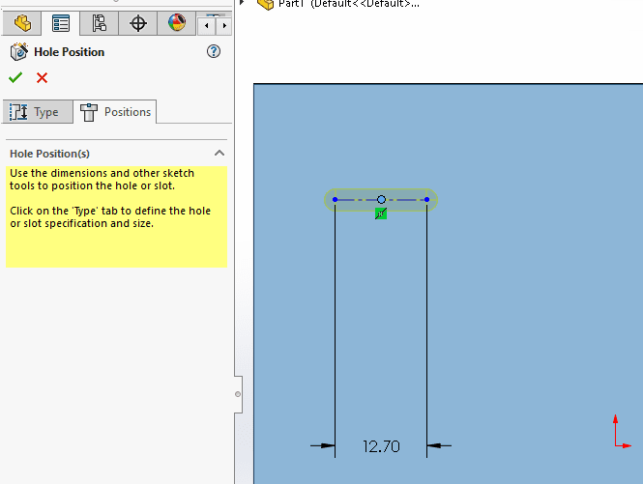Select the 12.70 dimension value

[x=381, y=446]
